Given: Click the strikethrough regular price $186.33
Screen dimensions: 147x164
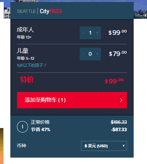Looking at the screenshot, I should tap(119, 122).
